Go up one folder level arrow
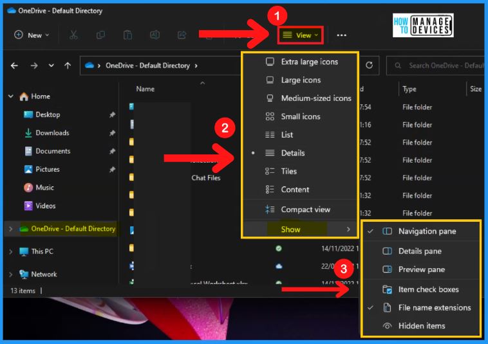Image resolution: width=488 pixels, height=344 pixels. pos(68,66)
